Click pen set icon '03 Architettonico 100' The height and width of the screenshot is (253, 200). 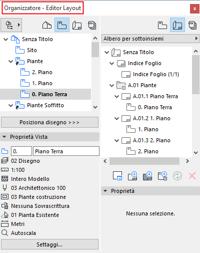click(4, 188)
